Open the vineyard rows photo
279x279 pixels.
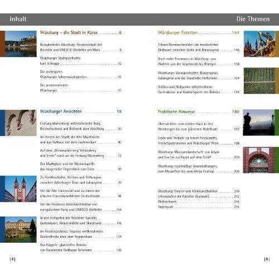click(259, 81)
